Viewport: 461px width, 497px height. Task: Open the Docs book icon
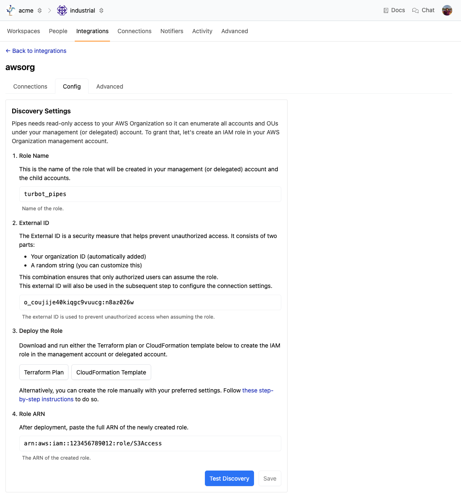[x=386, y=10]
